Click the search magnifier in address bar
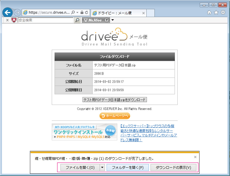The width and height of the screenshot is (230, 176). 73,13
